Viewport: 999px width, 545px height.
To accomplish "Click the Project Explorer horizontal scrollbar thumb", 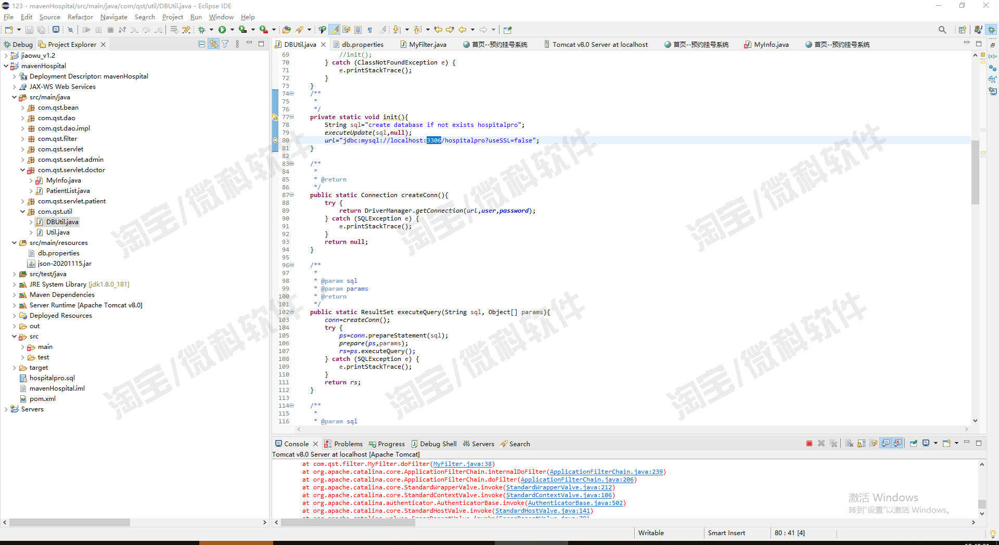I will [x=69, y=522].
